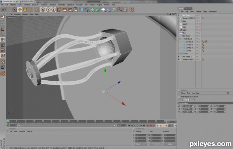Select the polygons mode sidebar icon
This screenshot has width=233, height=149.
pyautogui.click(x=3, y=50)
